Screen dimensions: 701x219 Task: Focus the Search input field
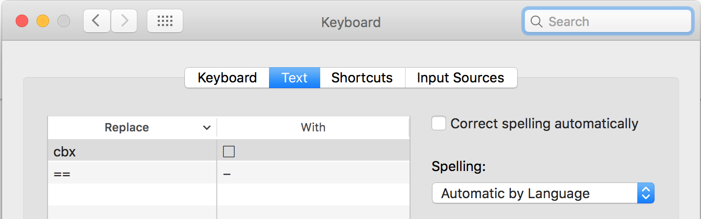pyautogui.click(x=616, y=22)
